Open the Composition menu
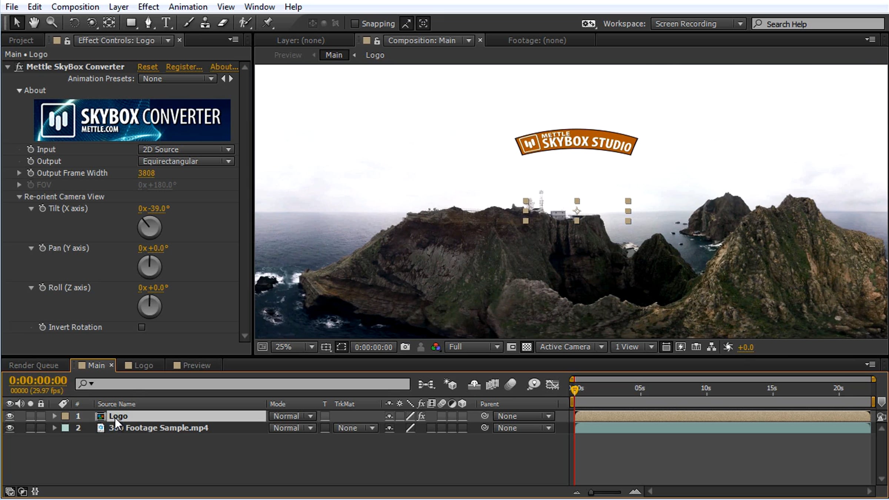This screenshot has width=889, height=500. (x=75, y=7)
